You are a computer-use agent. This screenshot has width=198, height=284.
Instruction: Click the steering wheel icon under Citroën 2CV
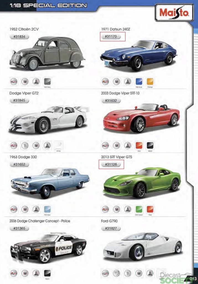point(25,82)
